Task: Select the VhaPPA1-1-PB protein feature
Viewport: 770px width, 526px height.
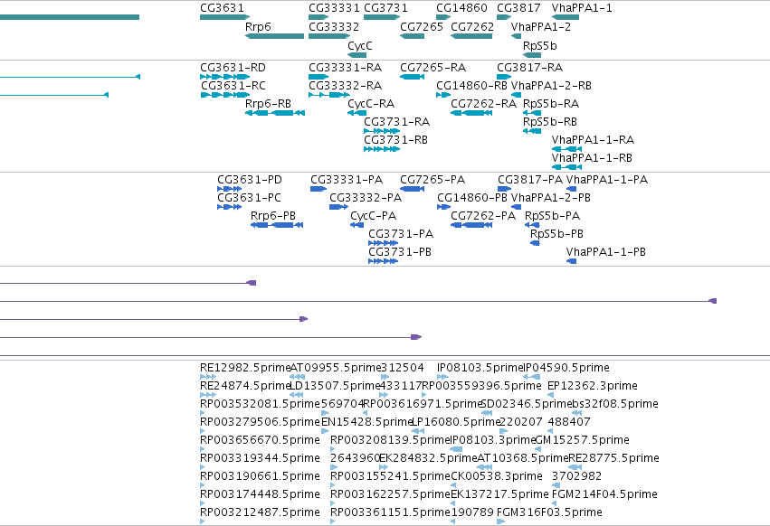Action: [x=571, y=261]
